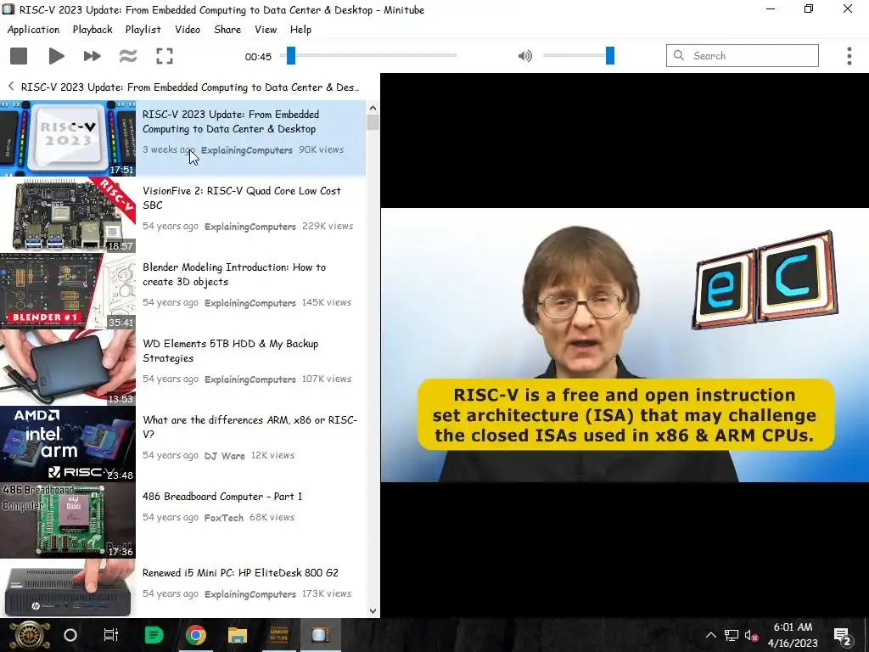Open the FoxTech channel link
869x652 pixels.
[x=224, y=518]
